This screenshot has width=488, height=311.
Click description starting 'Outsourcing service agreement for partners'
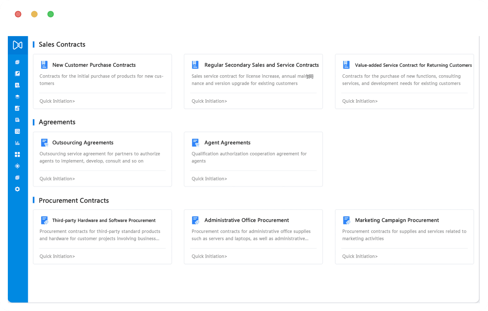tap(100, 157)
